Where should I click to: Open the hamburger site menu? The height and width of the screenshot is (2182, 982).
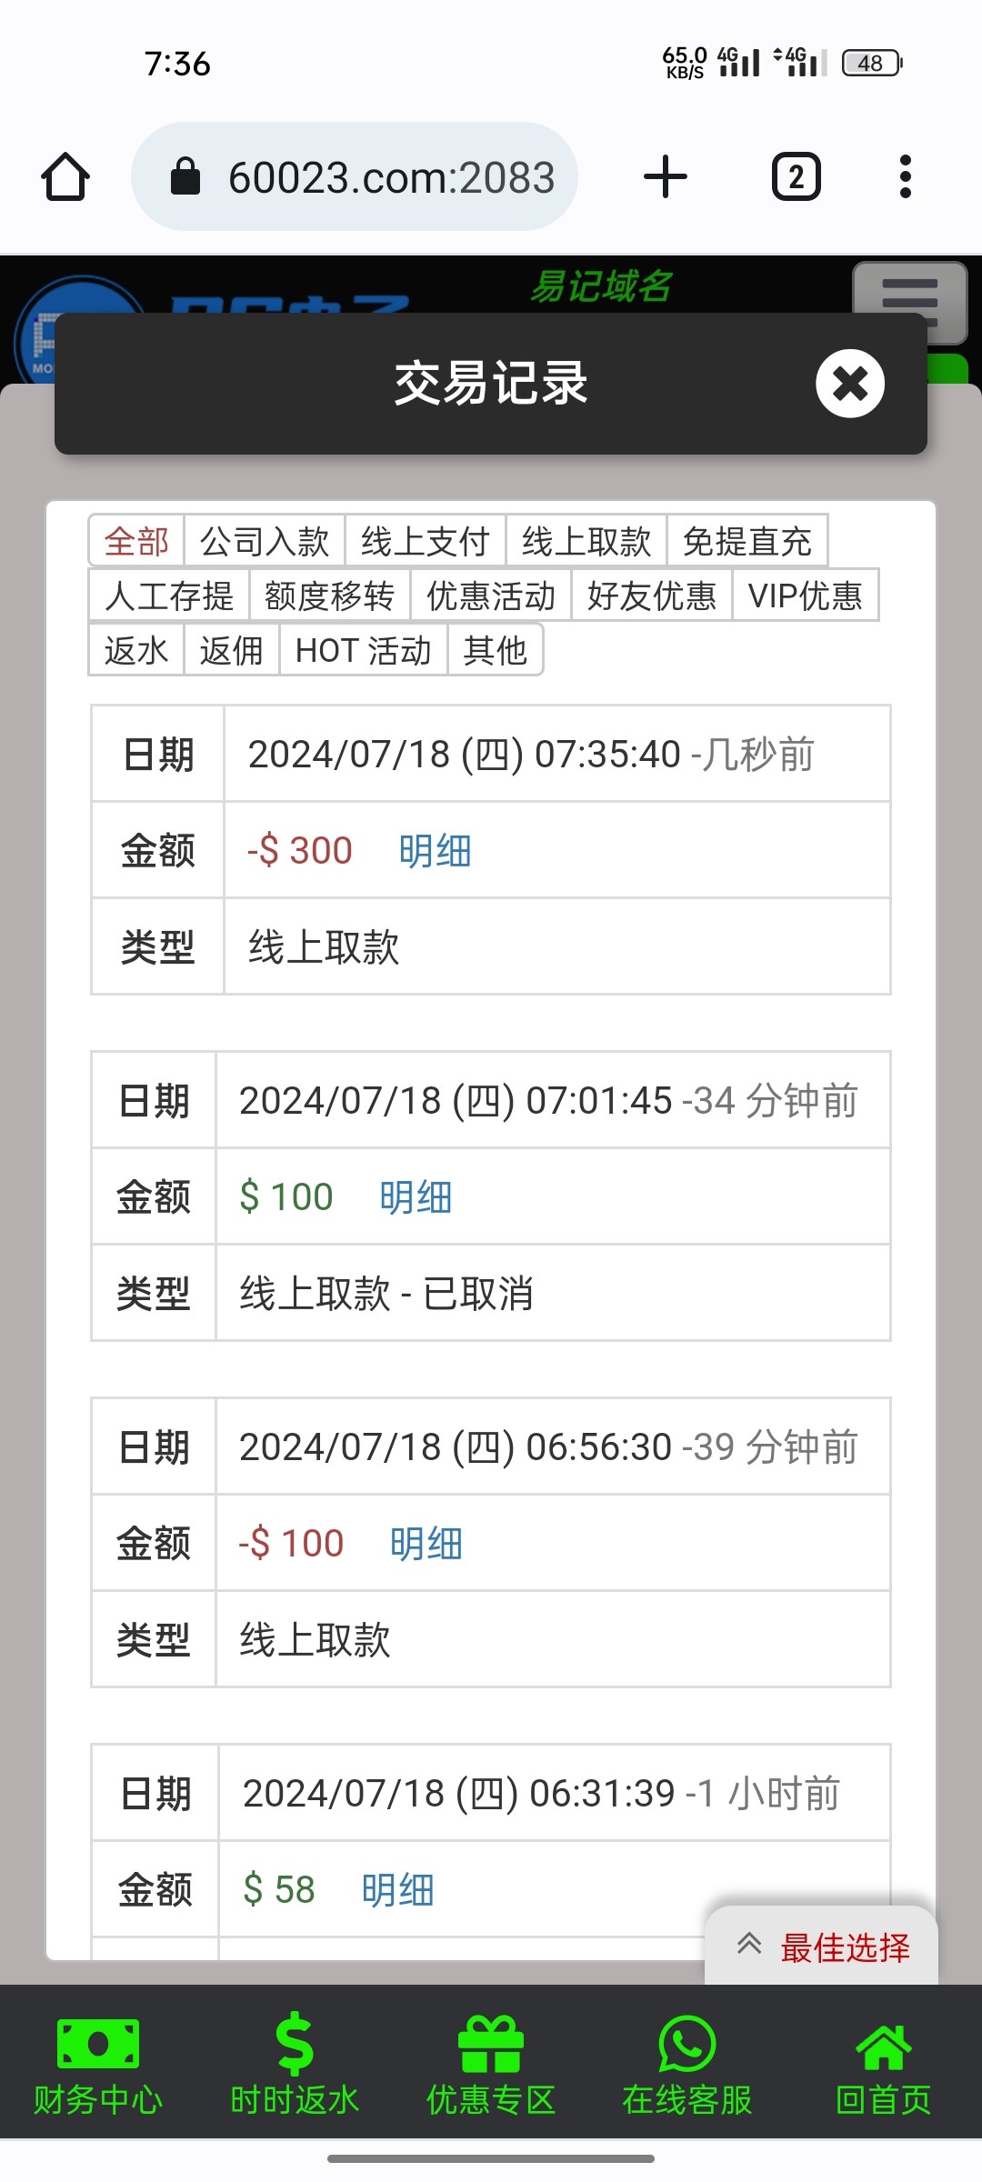[x=909, y=293]
